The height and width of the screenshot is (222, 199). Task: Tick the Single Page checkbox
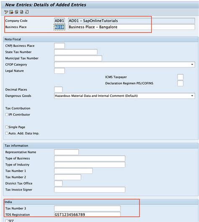pyautogui.click(x=7, y=127)
